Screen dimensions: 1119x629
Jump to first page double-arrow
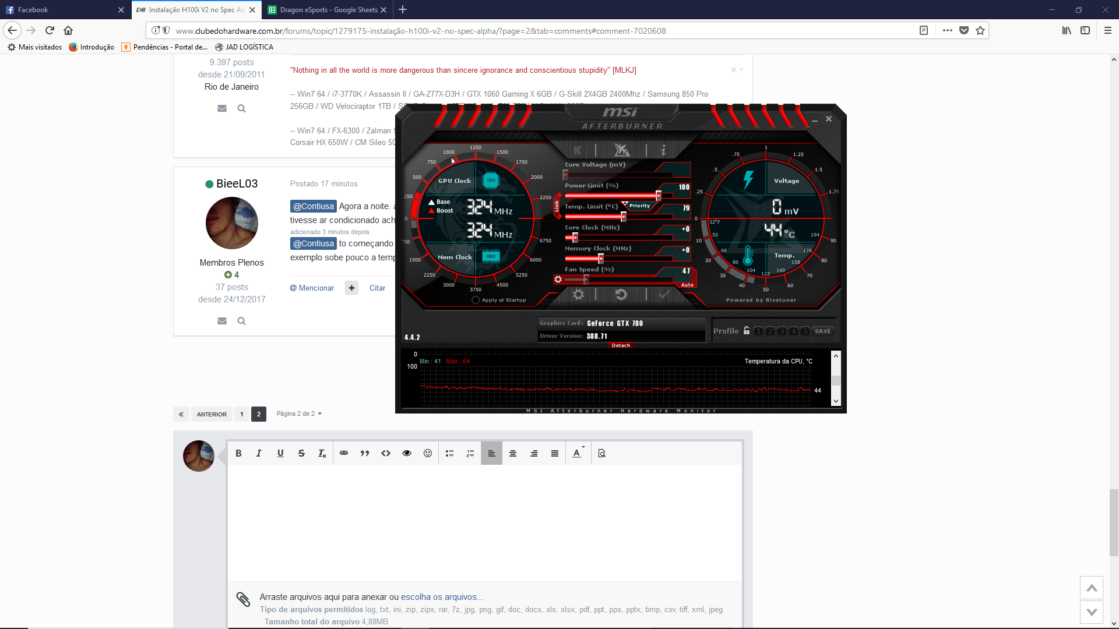coord(181,414)
